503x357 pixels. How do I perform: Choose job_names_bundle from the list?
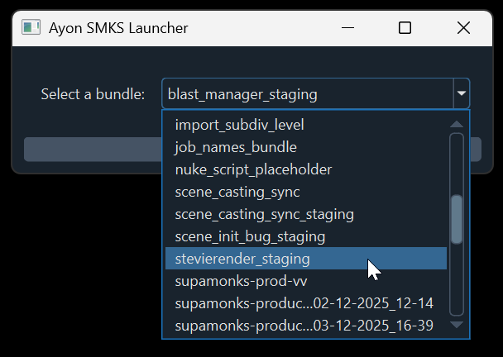[x=236, y=148]
